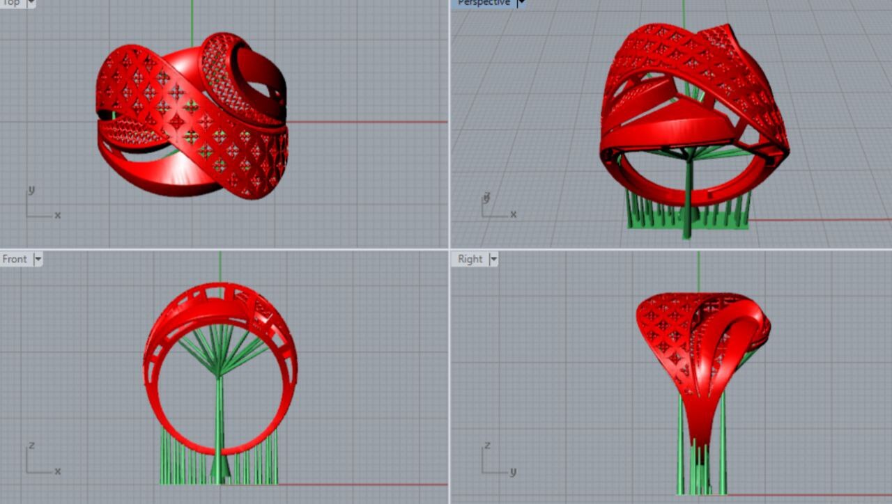
Task: Activate the Right viewport title label
Action: tap(470, 259)
